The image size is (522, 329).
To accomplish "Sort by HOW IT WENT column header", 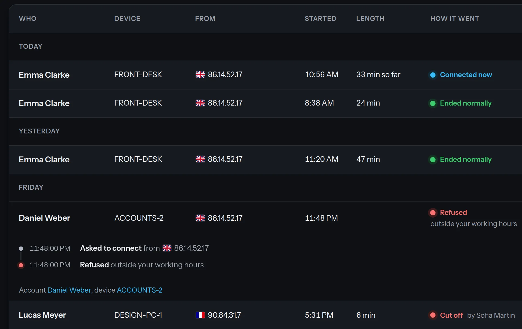I will pyautogui.click(x=455, y=18).
